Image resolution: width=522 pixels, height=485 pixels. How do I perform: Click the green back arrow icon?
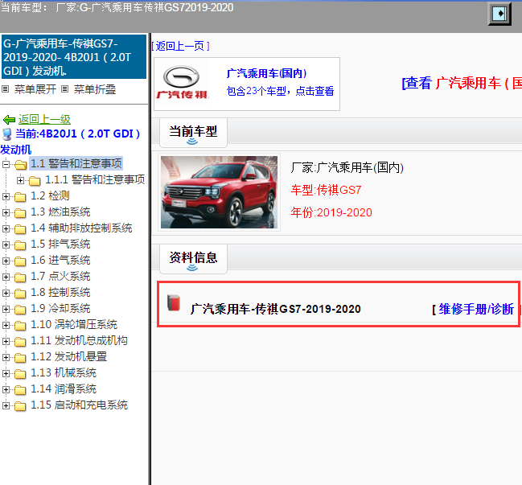[9, 120]
